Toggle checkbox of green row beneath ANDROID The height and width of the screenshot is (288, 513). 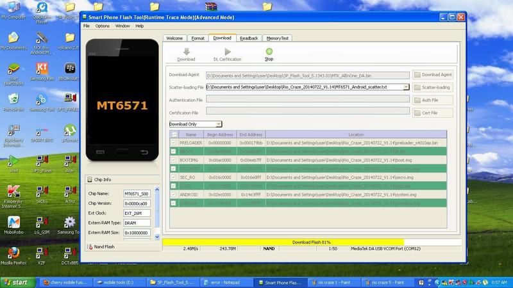(x=173, y=203)
